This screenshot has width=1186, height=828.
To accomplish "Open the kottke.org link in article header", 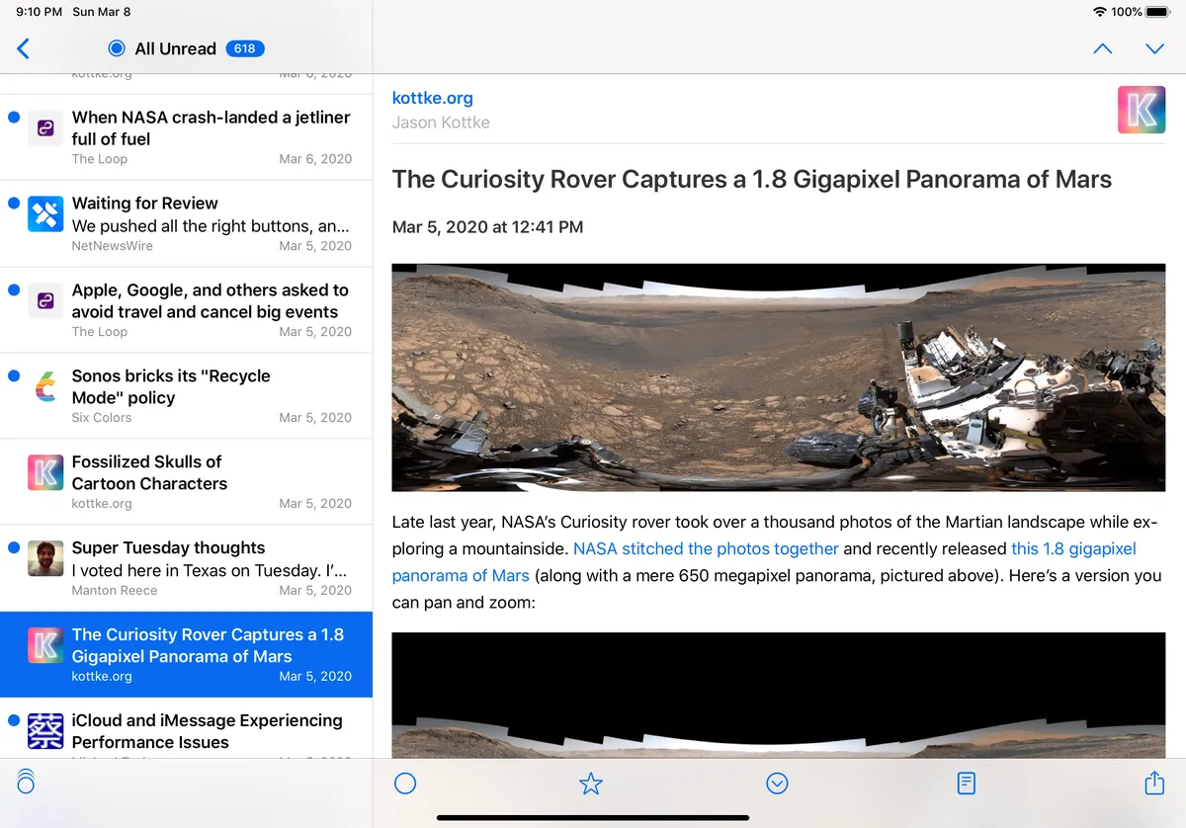I will pyautogui.click(x=432, y=98).
